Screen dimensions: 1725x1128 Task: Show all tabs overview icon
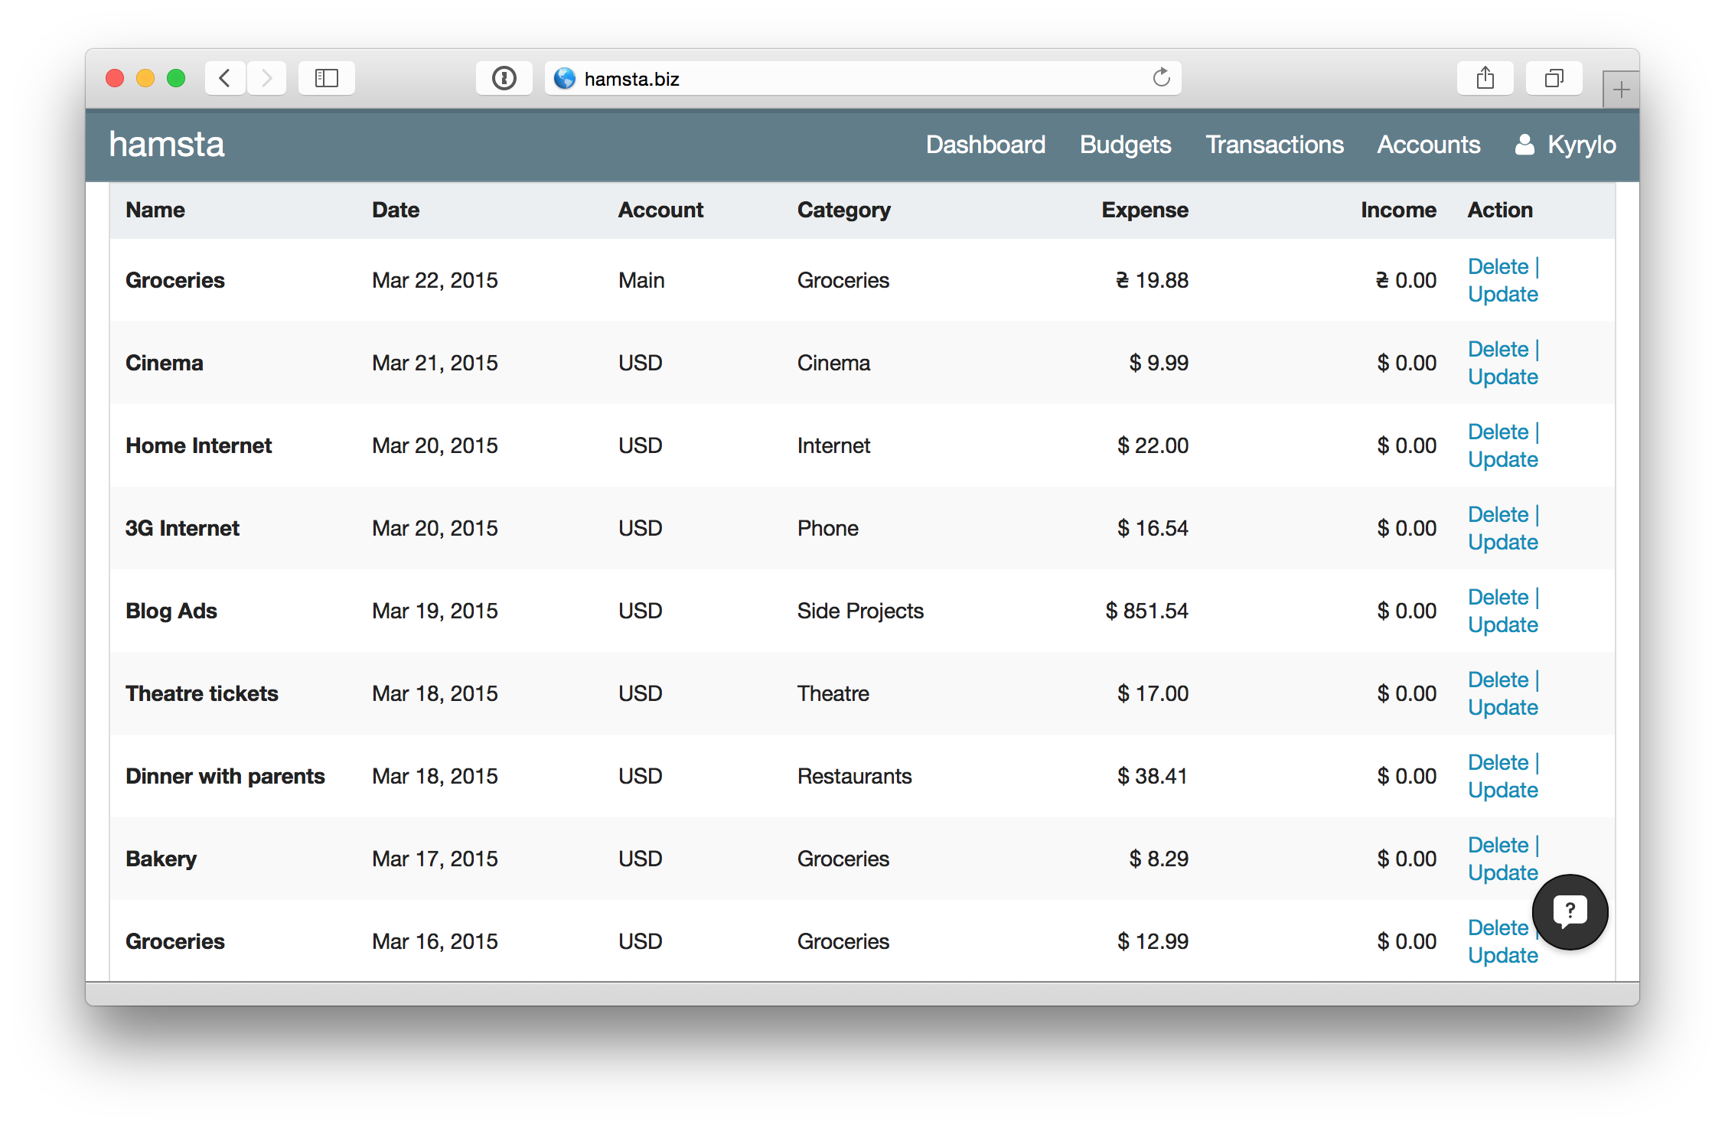coord(1554,78)
